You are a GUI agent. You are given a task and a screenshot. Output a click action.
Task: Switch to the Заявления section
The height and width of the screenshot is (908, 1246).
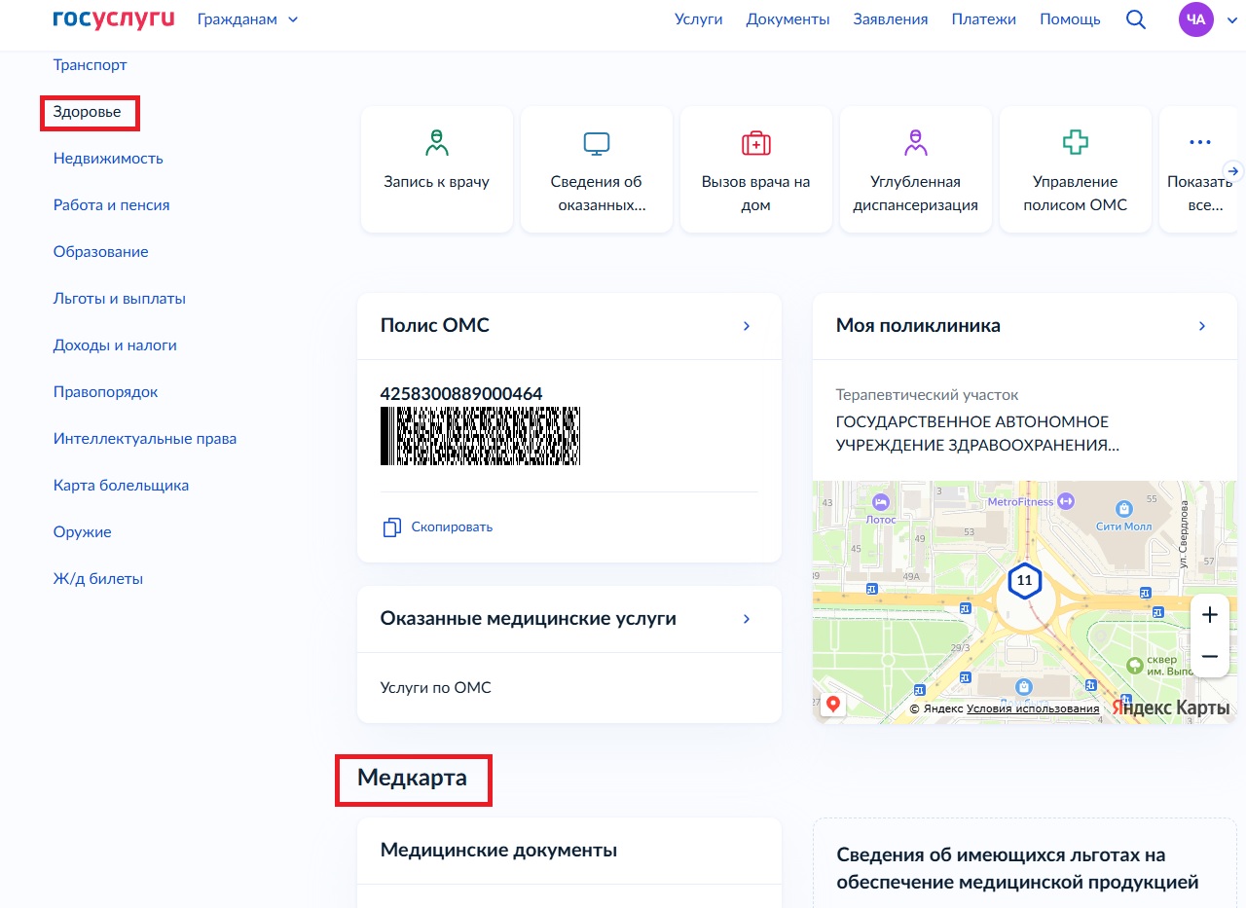890,18
